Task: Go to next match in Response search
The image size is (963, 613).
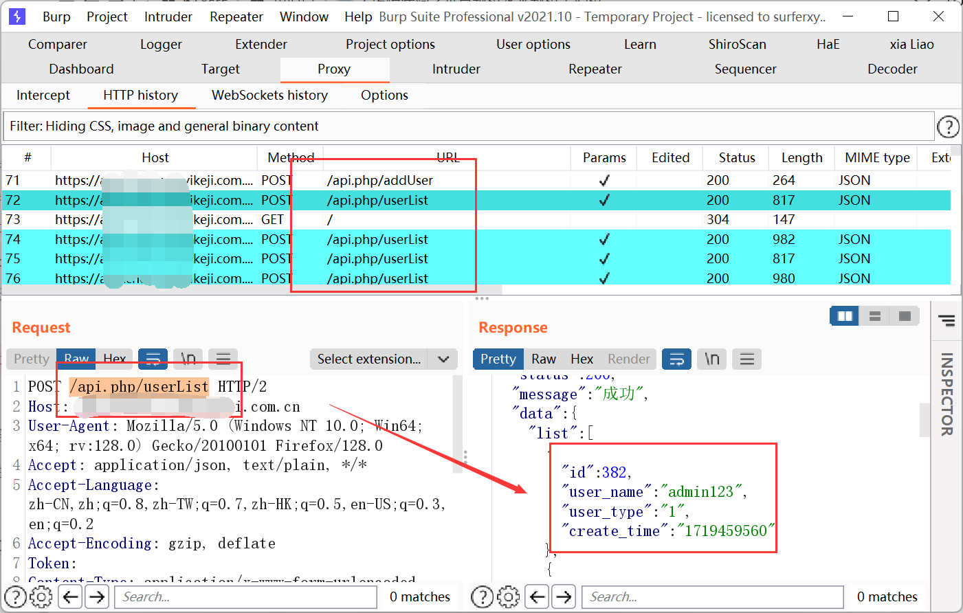Action: (564, 597)
